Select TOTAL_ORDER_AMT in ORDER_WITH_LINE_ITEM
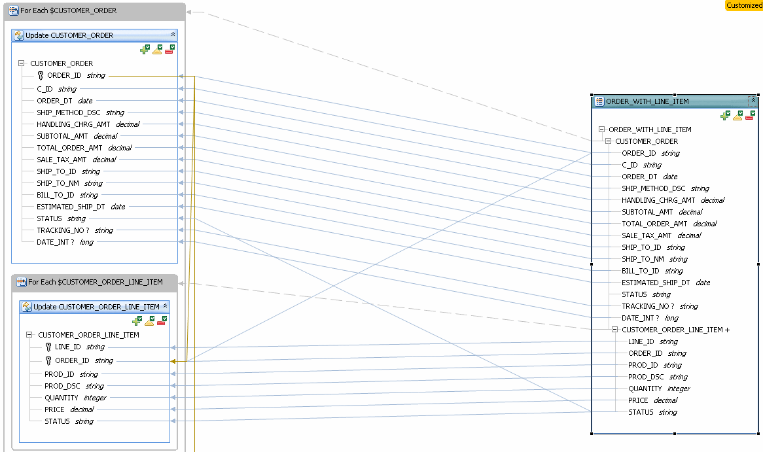The width and height of the screenshot is (763, 452). coord(669,223)
